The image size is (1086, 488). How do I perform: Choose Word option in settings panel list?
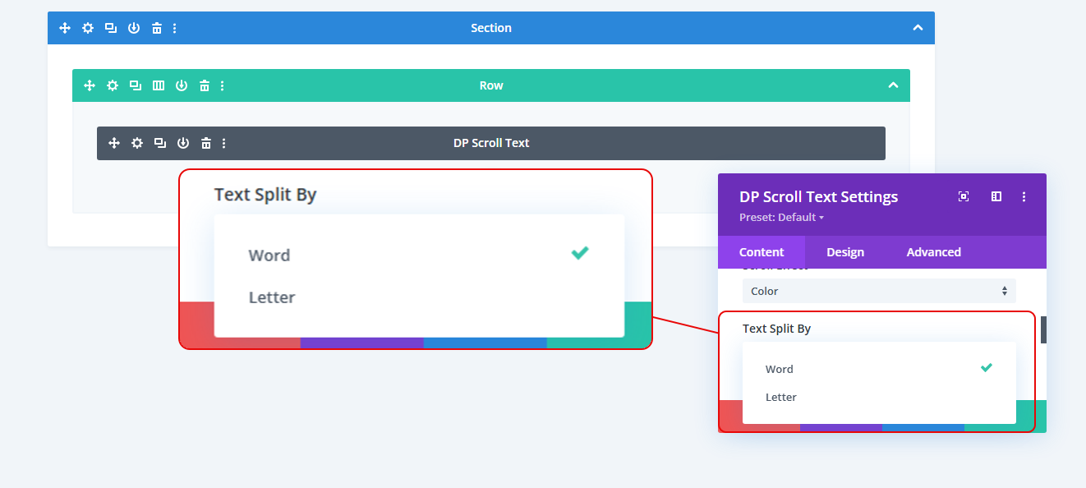coord(879,369)
